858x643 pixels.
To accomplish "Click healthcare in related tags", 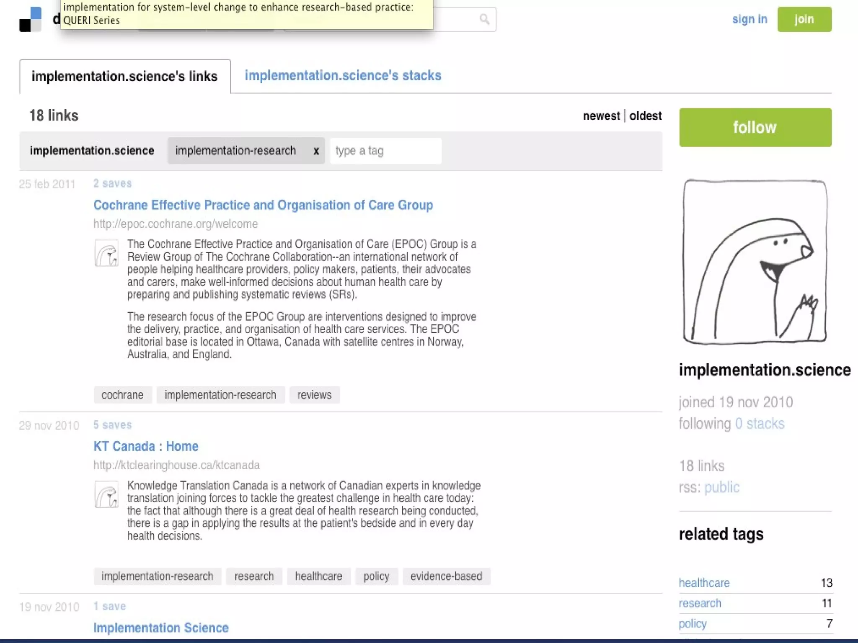I will point(704,583).
